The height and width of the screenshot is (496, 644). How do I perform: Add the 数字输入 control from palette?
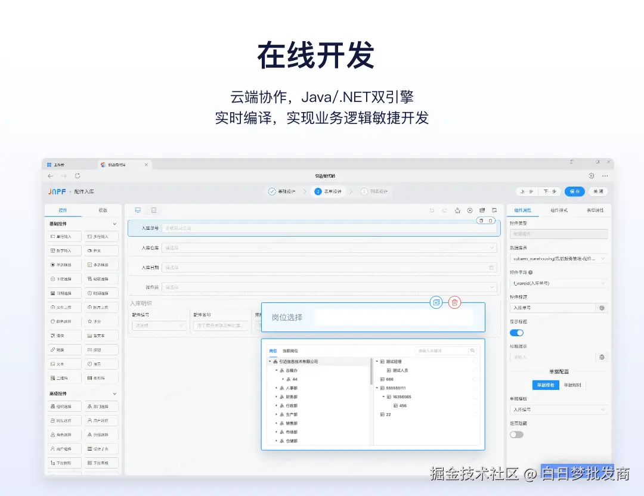click(64, 250)
